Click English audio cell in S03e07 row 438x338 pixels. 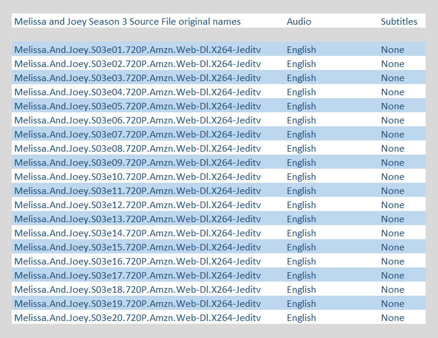point(301,135)
